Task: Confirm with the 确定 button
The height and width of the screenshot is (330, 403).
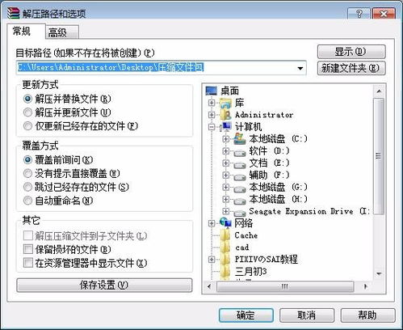Action: pos(246,315)
